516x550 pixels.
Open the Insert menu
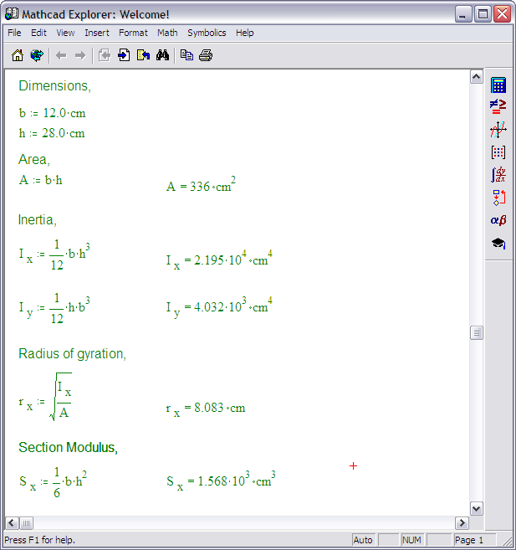pyautogui.click(x=97, y=33)
